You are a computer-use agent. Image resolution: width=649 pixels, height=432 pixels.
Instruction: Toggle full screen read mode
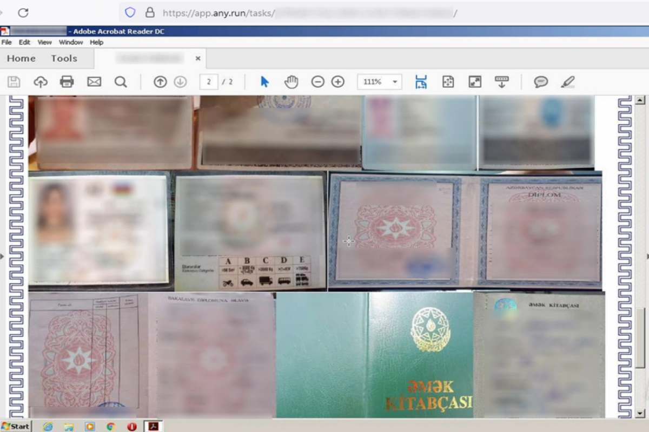pos(474,82)
